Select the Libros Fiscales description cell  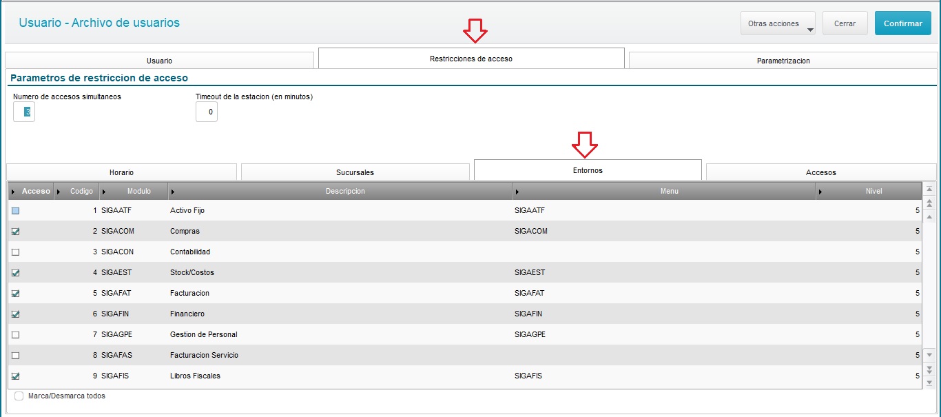tap(340, 376)
